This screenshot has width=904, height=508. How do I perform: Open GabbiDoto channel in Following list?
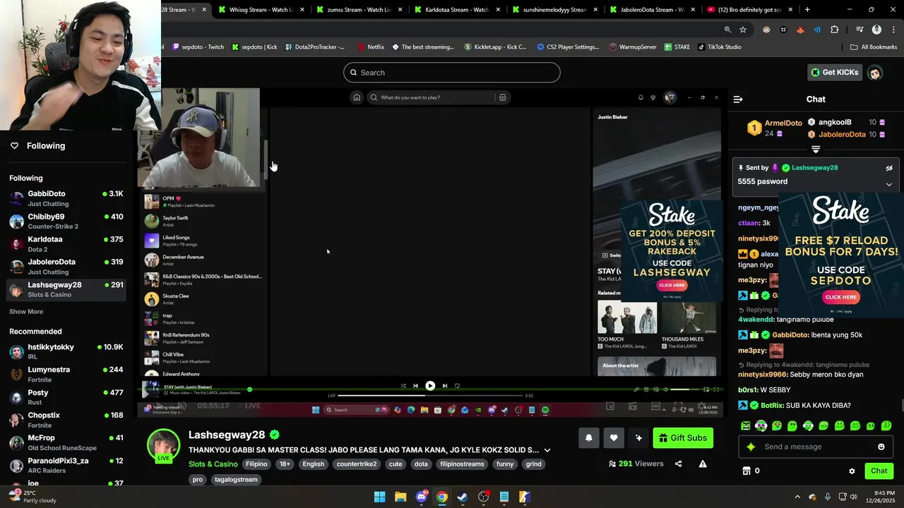[66, 198]
